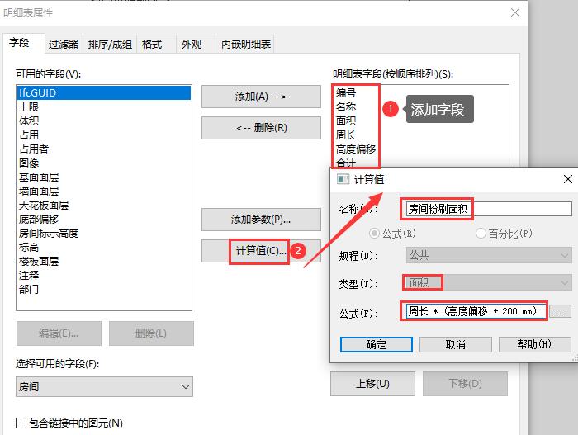This screenshot has height=435, width=578.
Task: Cancel the 计算值 dialog with 取消
Action: pos(456,345)
